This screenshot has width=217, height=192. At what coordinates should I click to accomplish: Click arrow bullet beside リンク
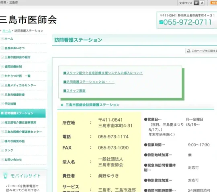(x=2, y=150)
